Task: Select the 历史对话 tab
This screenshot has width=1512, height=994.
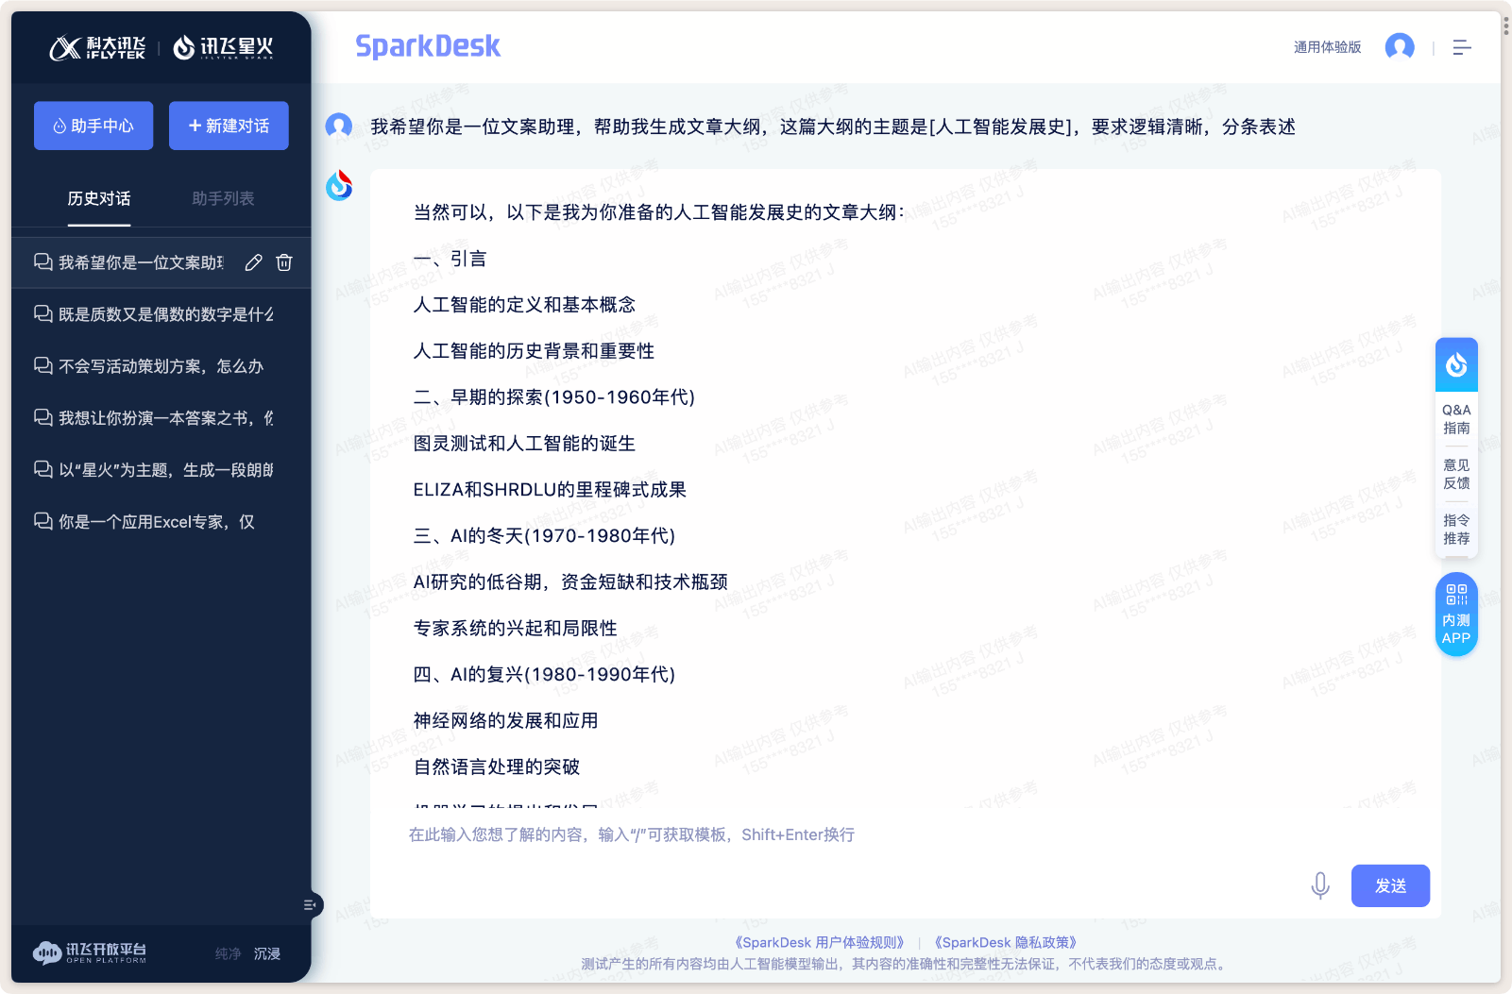Action: 98,199
